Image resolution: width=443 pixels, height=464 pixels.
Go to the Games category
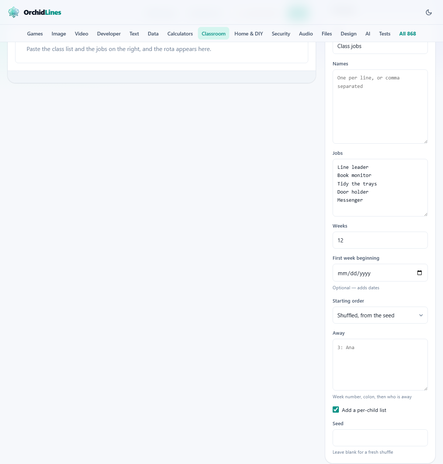point(35,34)
